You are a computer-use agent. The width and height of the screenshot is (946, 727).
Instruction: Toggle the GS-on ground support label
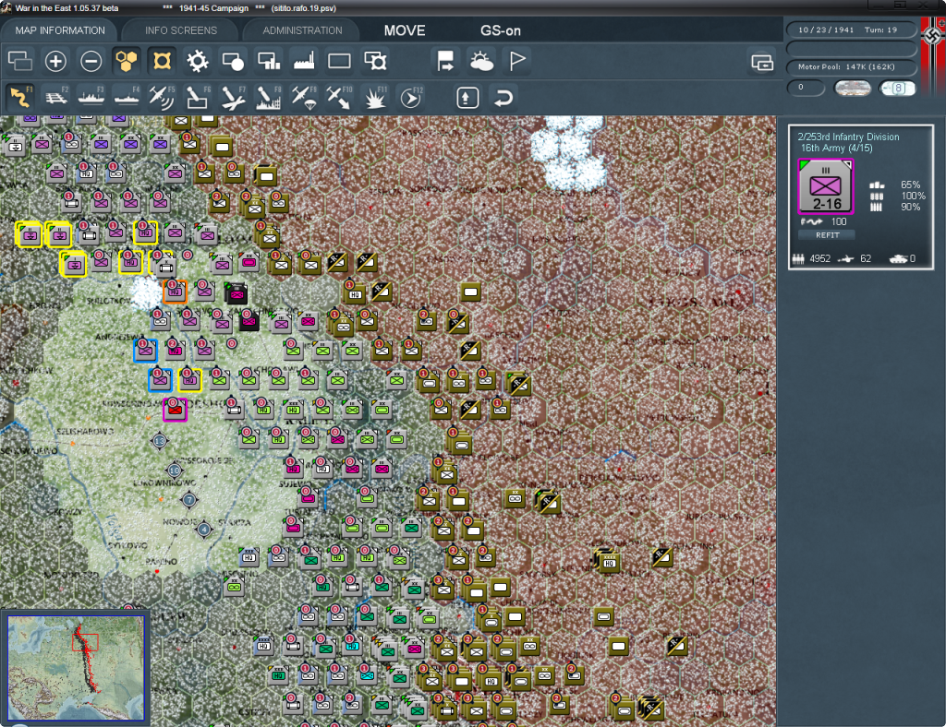click(500, 30)
